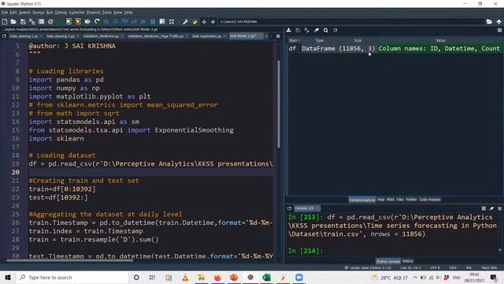504x284 pixels.
Task: Sort variables by Type column header
Action: (319, 40)
